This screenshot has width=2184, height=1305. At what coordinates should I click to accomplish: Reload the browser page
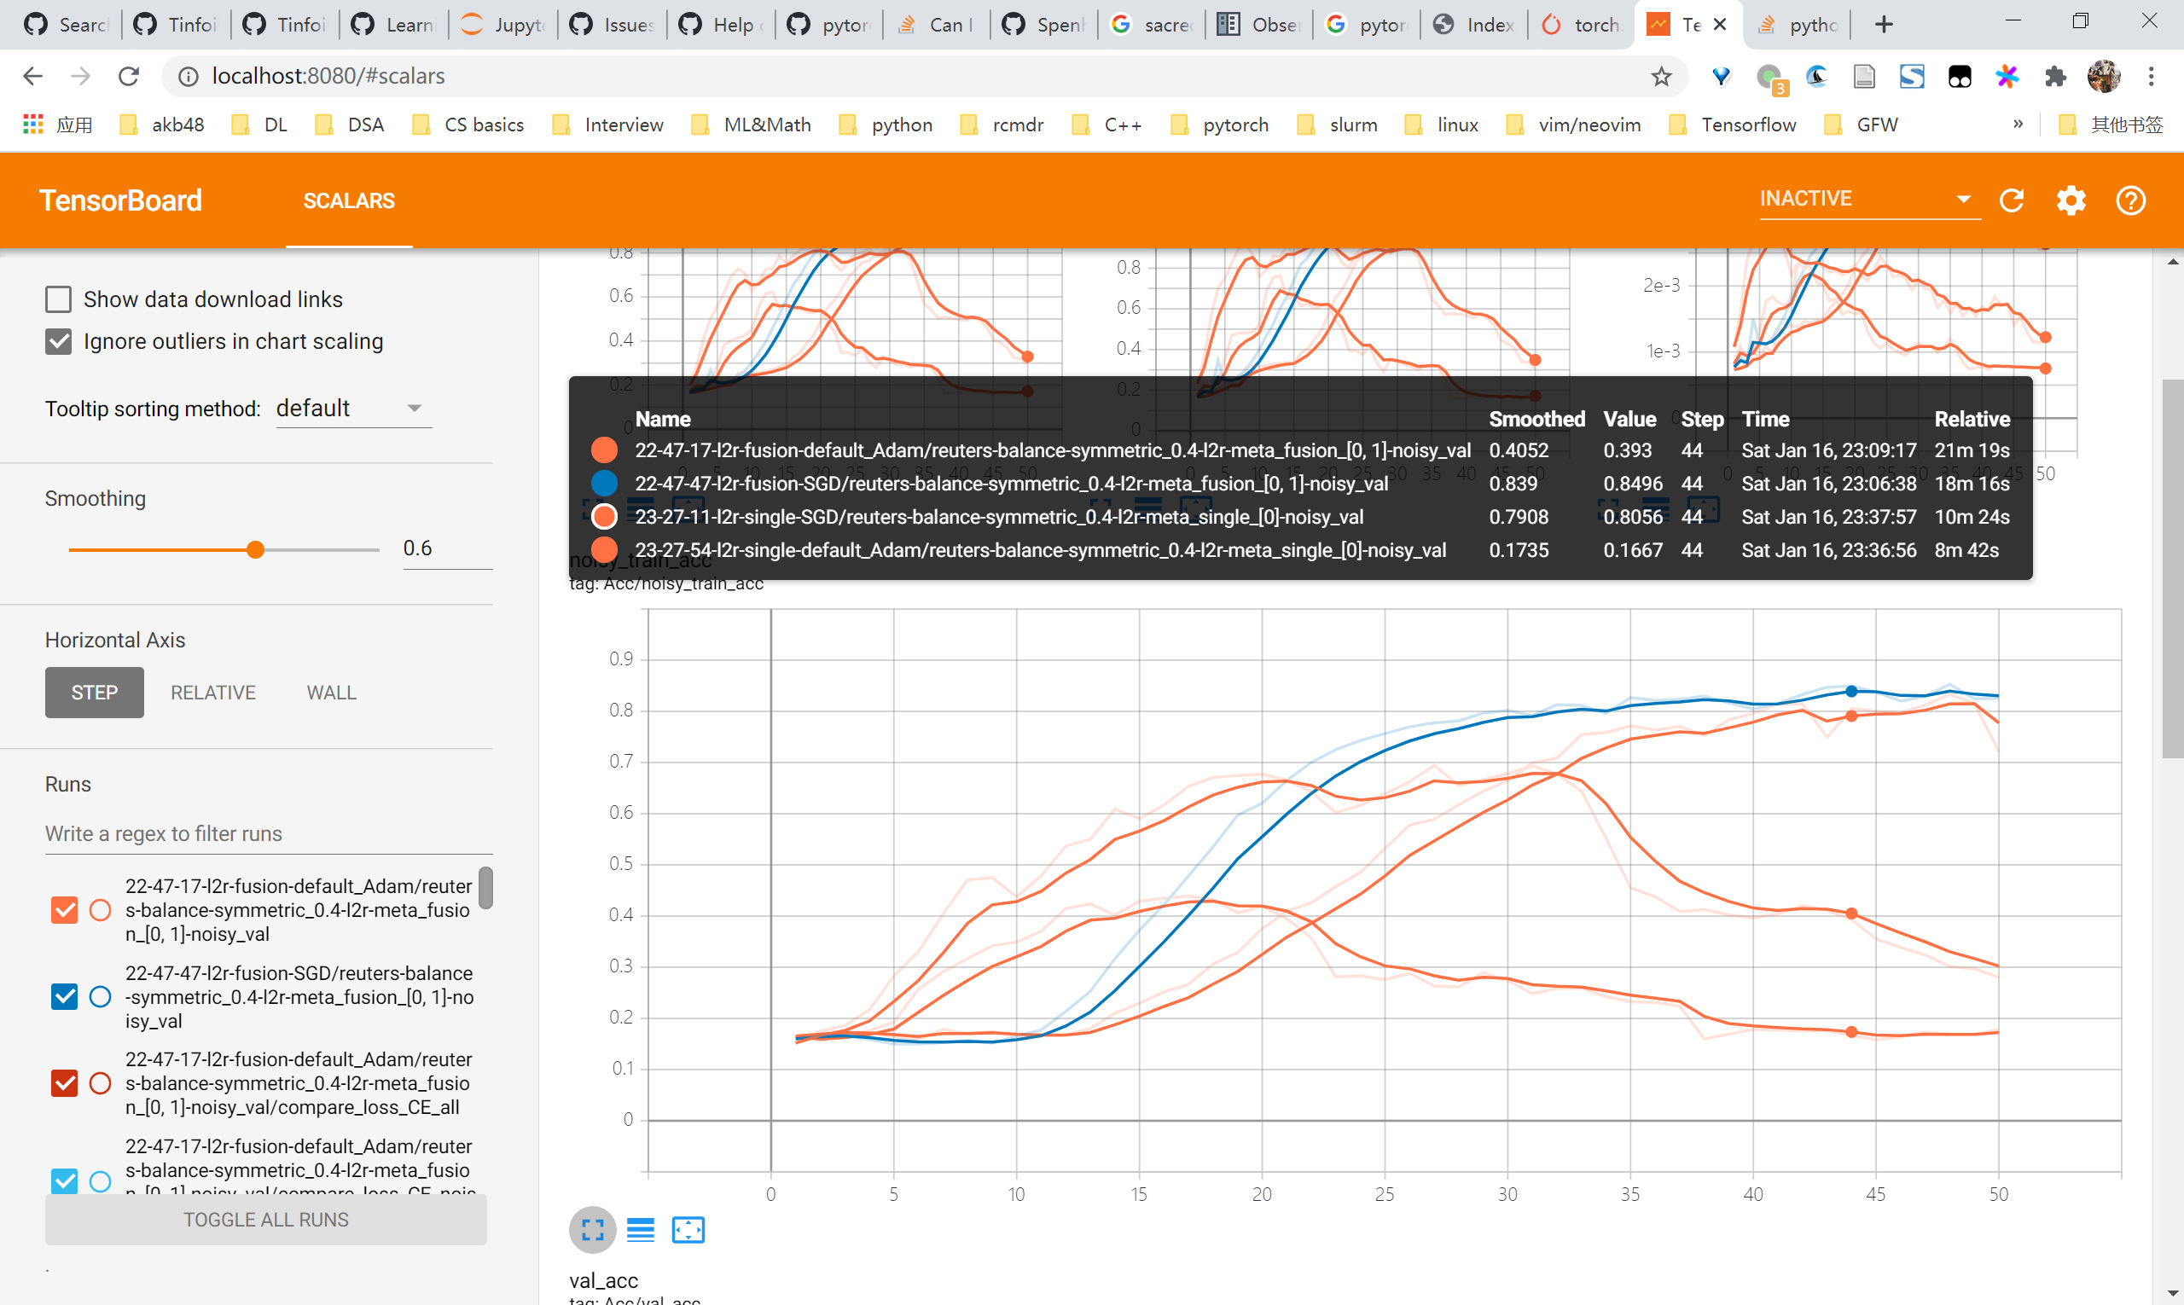[130, 77]
